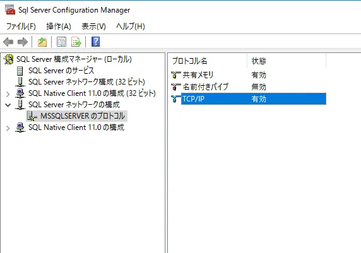Click the SQL Server のサービス icon
The width and height of the screenshot is (361, 253).
pyautogui.click(x=20, y=71)
